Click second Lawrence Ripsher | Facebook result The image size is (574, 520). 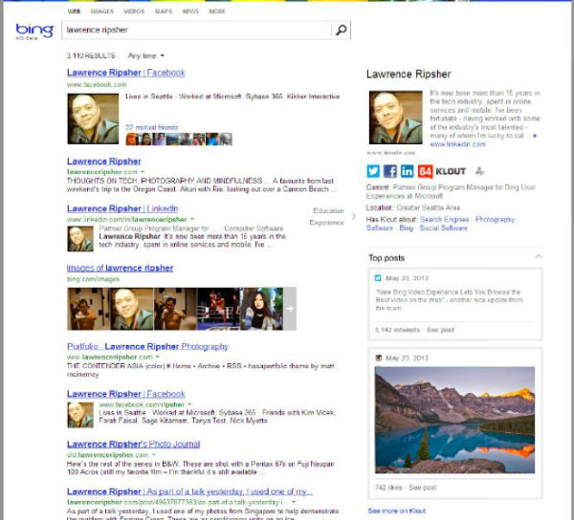(126, 394)
